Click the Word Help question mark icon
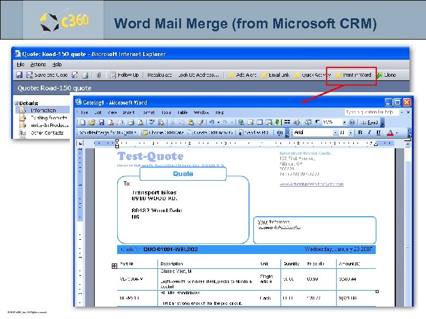The width and height of the screenshot is (426, 319). pos(352,123)
